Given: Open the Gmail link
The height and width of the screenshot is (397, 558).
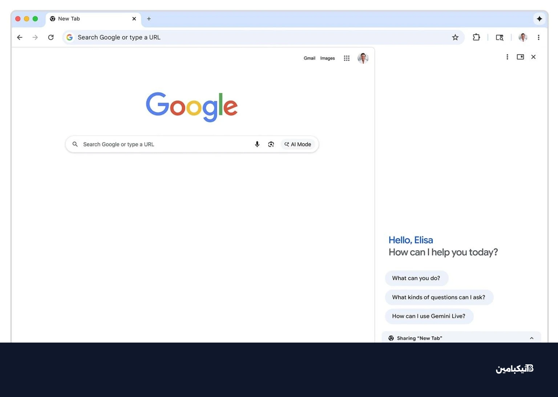Looking at the screenshot, I should [310, 58].
